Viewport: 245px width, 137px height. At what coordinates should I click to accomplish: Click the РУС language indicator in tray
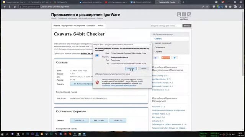point(234,134)
